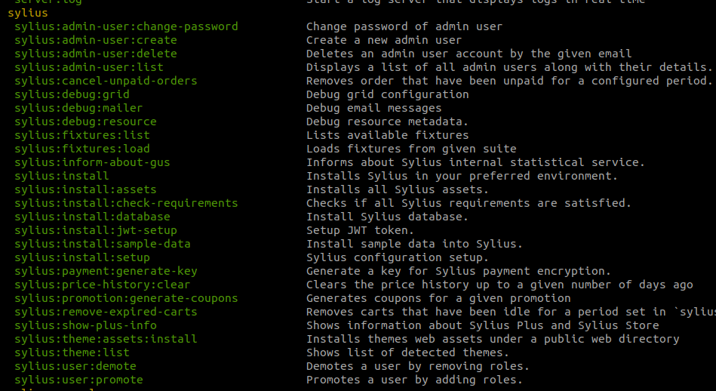
Task: Select the sylius:admin-user:create command text
Action: [95, 40]
